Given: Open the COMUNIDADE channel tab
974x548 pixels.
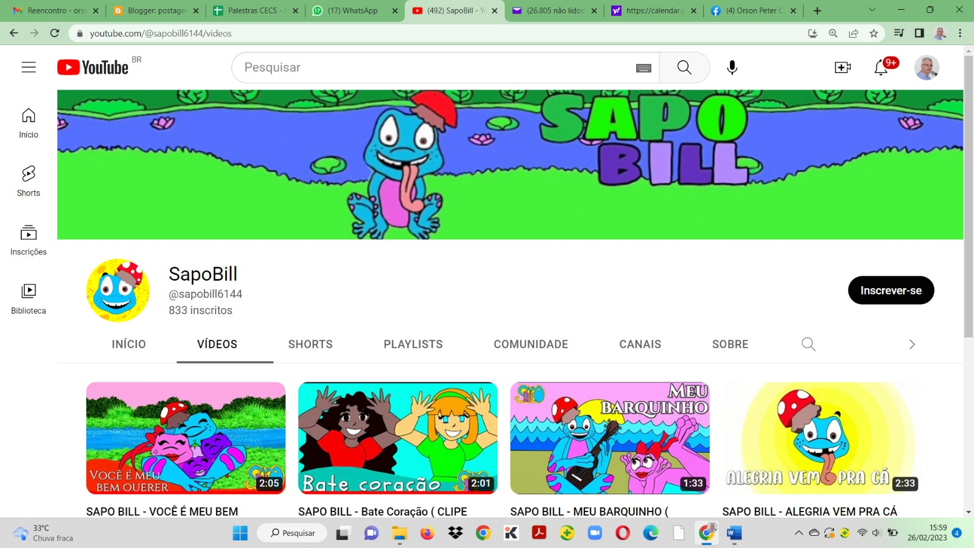Looking at the screenshot, I should (531, 344).
